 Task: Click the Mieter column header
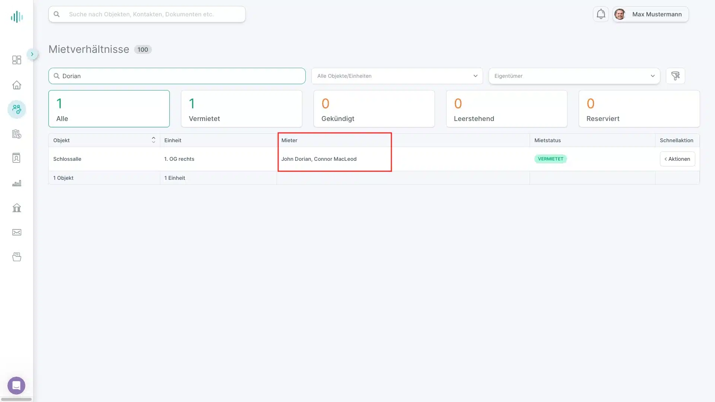[403, 140]
